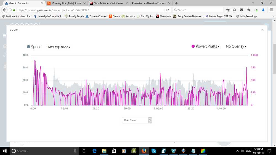Close the PowerPod and Newton Forum tab

pyautogui.click(x=169, y=3)
